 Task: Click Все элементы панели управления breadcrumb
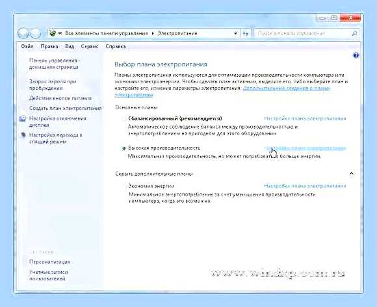coord(107,33)
